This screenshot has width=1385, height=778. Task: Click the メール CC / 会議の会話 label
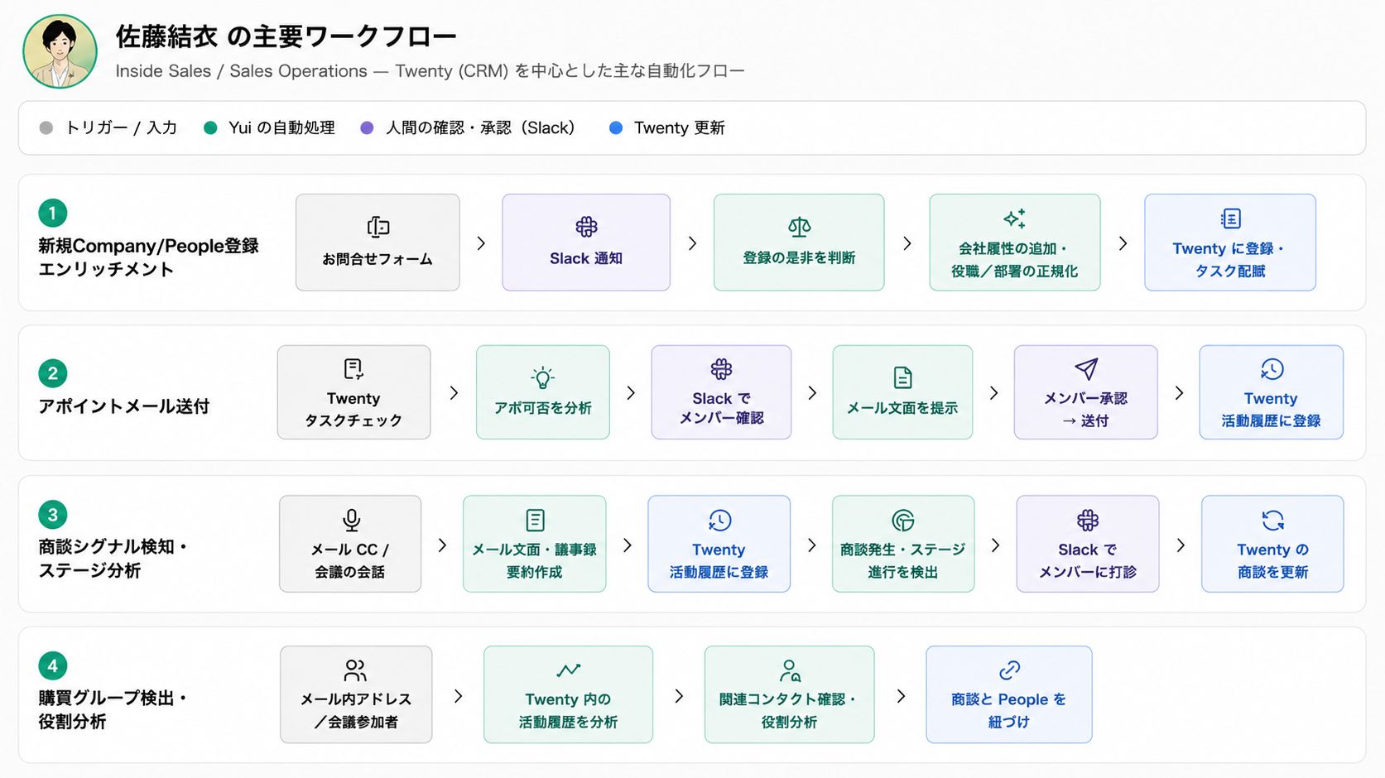350,561
